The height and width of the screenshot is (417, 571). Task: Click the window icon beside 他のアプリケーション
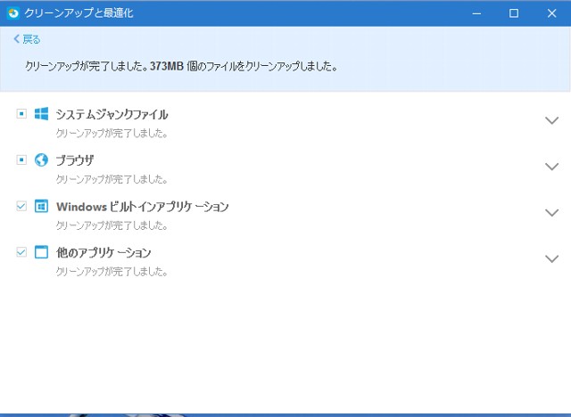click(41, 252)
